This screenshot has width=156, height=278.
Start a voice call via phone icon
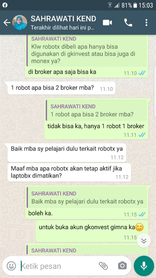pos(128,23)
